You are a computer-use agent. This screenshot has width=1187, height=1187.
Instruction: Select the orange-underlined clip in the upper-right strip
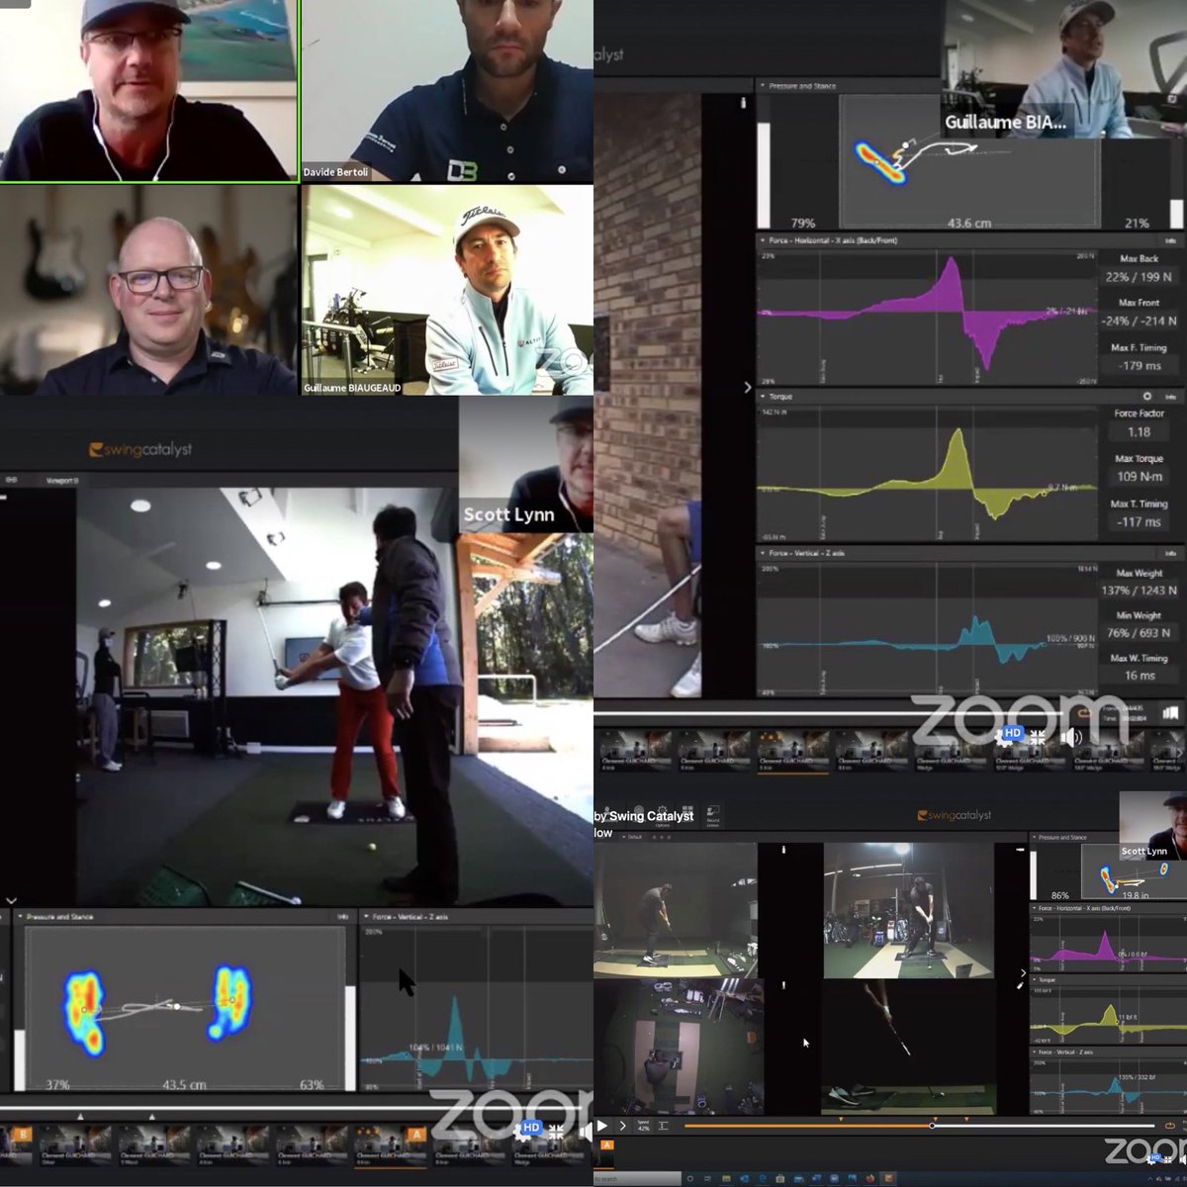pyautogui.click(x=791, y=751)
